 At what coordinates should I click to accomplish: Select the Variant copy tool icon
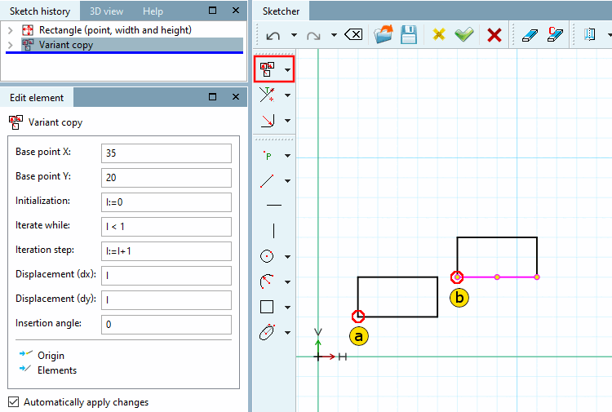tap(268, 69)
